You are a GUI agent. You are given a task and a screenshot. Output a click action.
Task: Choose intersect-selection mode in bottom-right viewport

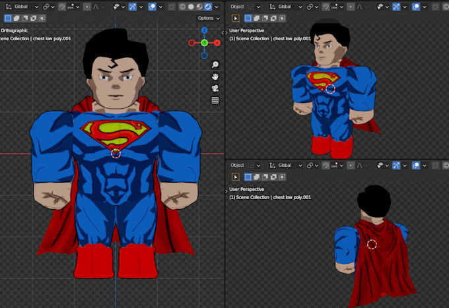click(282, 177)
